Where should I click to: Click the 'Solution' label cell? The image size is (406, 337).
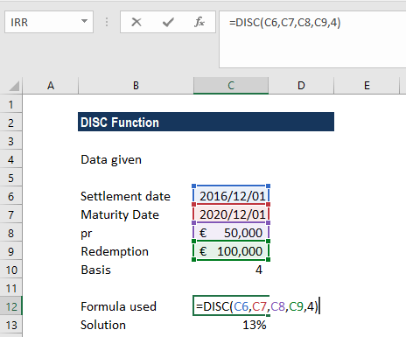[136, 325]
